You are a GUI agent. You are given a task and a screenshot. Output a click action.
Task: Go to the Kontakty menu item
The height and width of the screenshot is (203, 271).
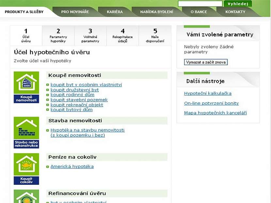(x=235, y=12)
